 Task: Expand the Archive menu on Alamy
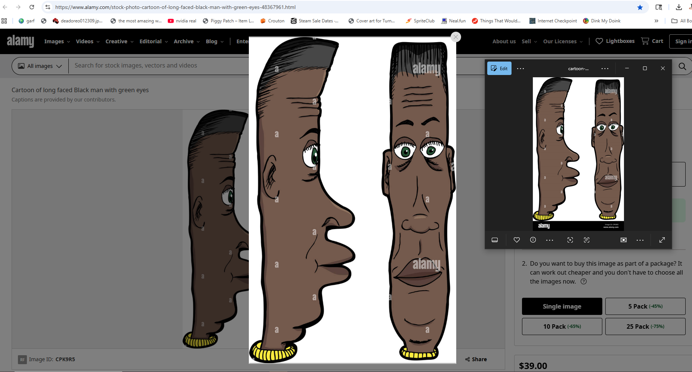[187, 41]
